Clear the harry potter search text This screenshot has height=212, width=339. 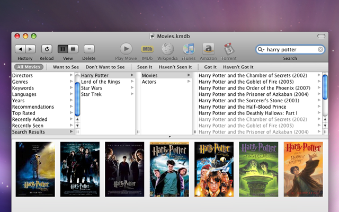click(320, 49)
